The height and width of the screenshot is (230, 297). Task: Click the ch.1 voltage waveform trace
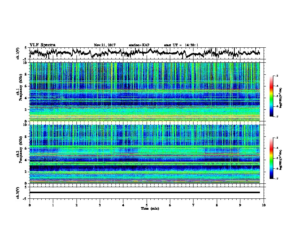tap(145, 53)
